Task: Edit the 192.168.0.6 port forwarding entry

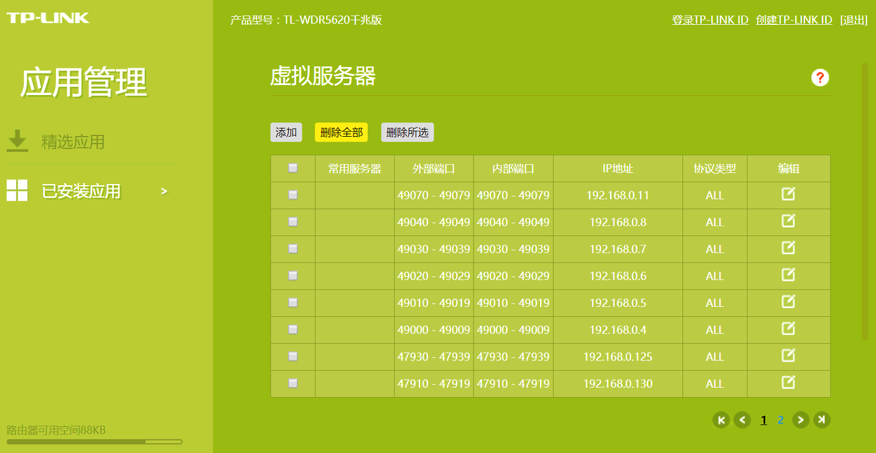Action: [x=788, y=275]
